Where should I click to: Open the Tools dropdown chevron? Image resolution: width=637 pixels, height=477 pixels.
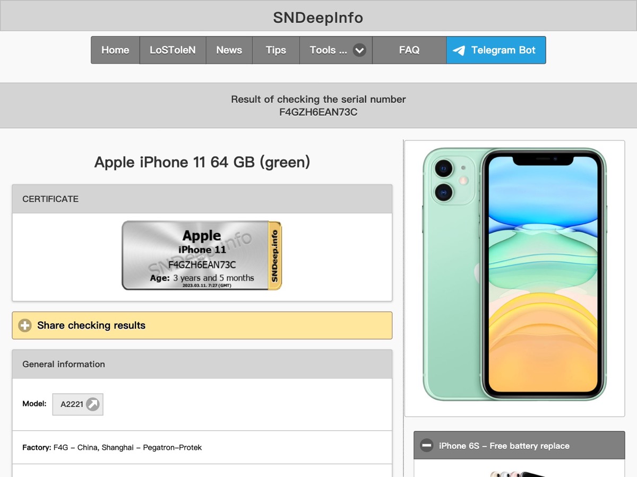coord(359,50)
